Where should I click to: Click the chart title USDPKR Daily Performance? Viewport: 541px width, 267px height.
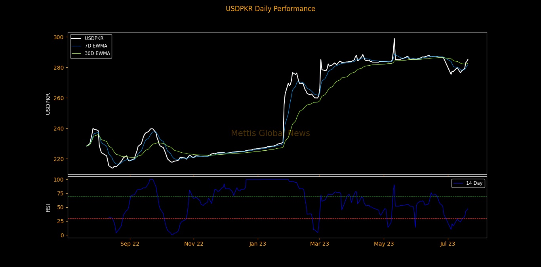[x=270, y=9]
